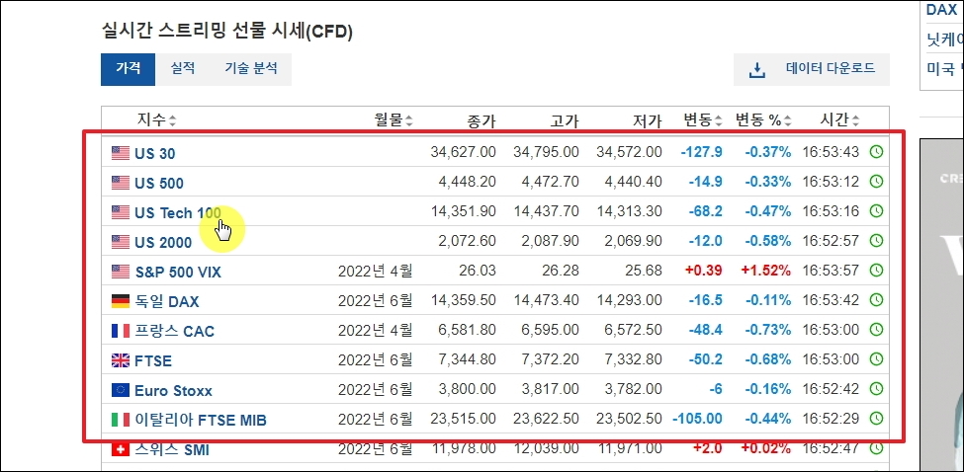Open the US 30 index link
The height and width of the screenshot is (472, 964).
(155, 153)
